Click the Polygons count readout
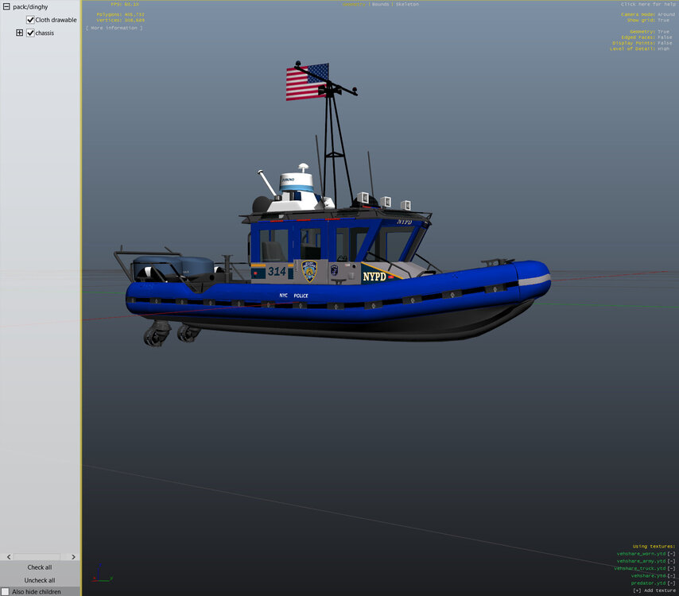The height and width of the screenshot is (596, 679). tap(120, 14)
